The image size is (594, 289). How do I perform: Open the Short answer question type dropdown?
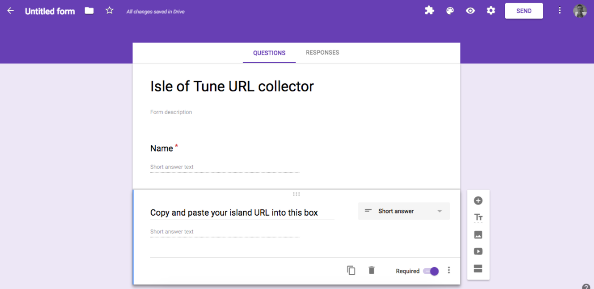tap(404, 211)
